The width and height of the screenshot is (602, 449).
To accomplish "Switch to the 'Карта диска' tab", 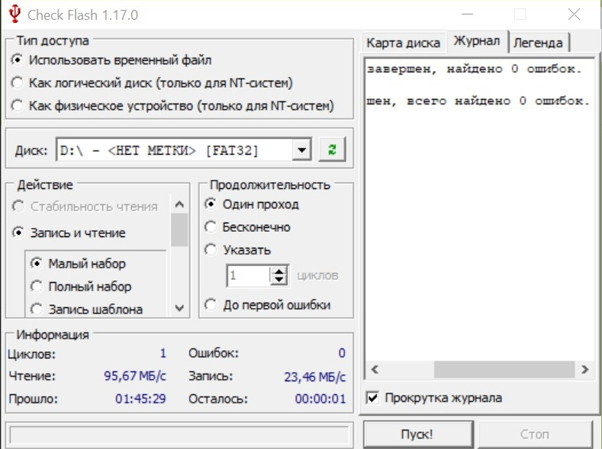I will [403, 43].
